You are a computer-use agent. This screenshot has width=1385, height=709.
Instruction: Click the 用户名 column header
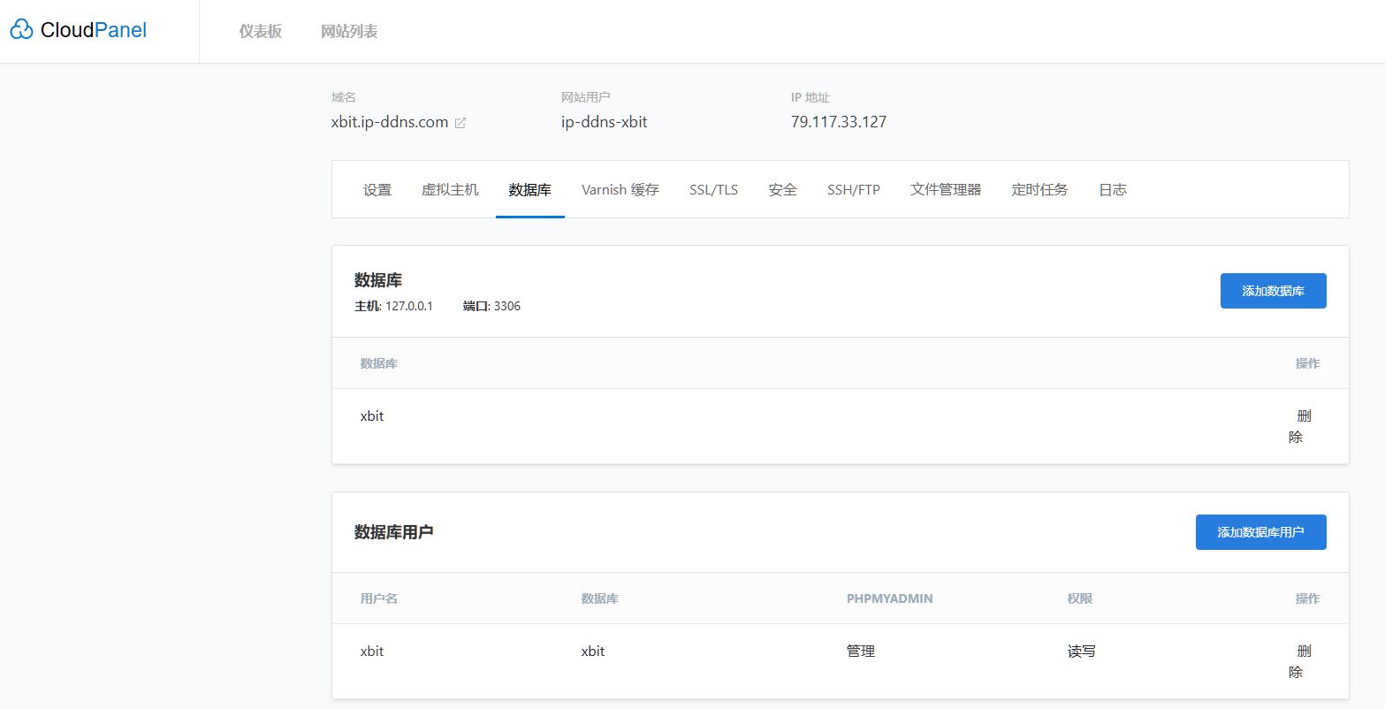[x=379, y=598]
